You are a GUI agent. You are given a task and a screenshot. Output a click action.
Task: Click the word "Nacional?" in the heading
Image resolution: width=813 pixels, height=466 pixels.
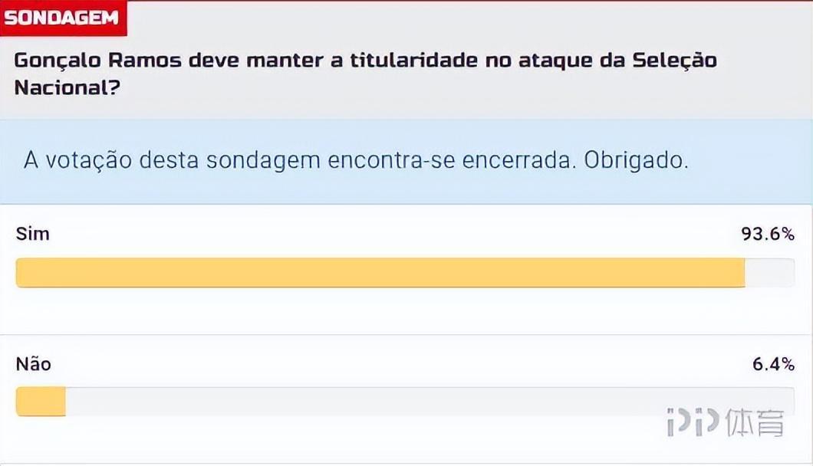point(67,87)
